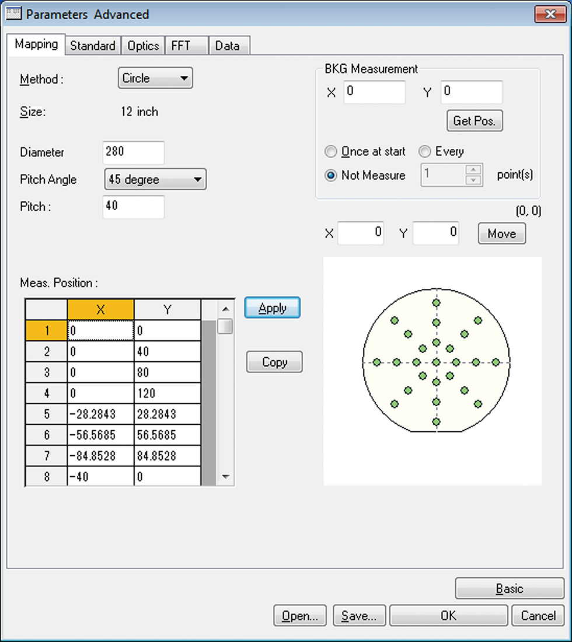Switch to Basic parameters view

[x=510, y=588]
